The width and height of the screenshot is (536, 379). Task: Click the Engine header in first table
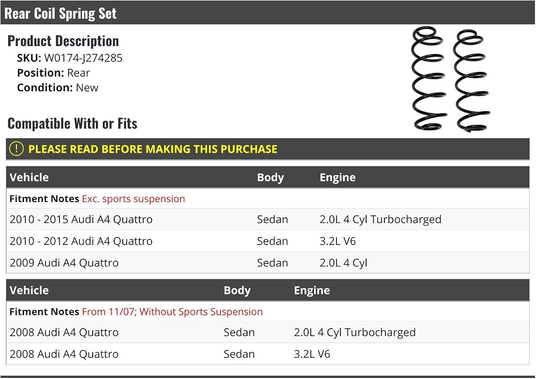338,177
